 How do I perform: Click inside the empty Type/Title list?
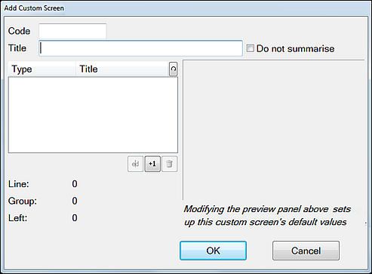pos(93,115)
